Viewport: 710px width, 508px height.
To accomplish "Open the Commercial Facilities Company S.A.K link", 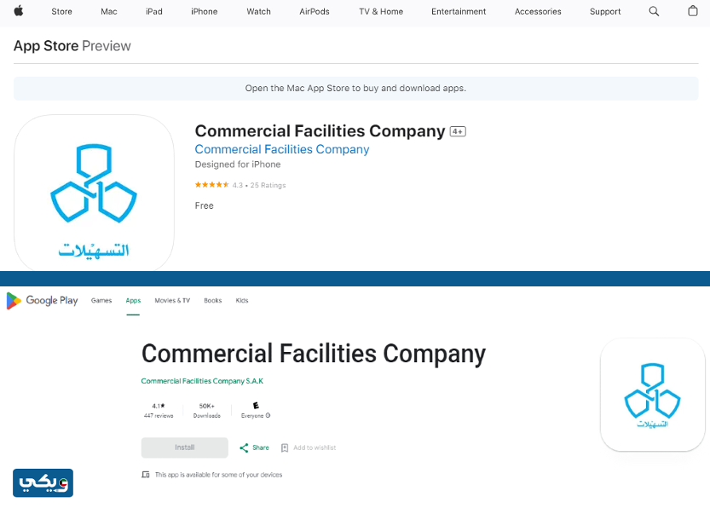I will click(x=202, y=381).
